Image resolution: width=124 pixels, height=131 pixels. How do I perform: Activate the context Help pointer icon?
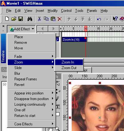click(115, 19)
